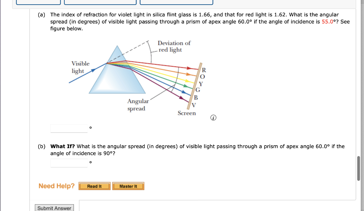Click the red arrowhead on the red ray
The image size is (364, 211).
[x=189, y=68]
